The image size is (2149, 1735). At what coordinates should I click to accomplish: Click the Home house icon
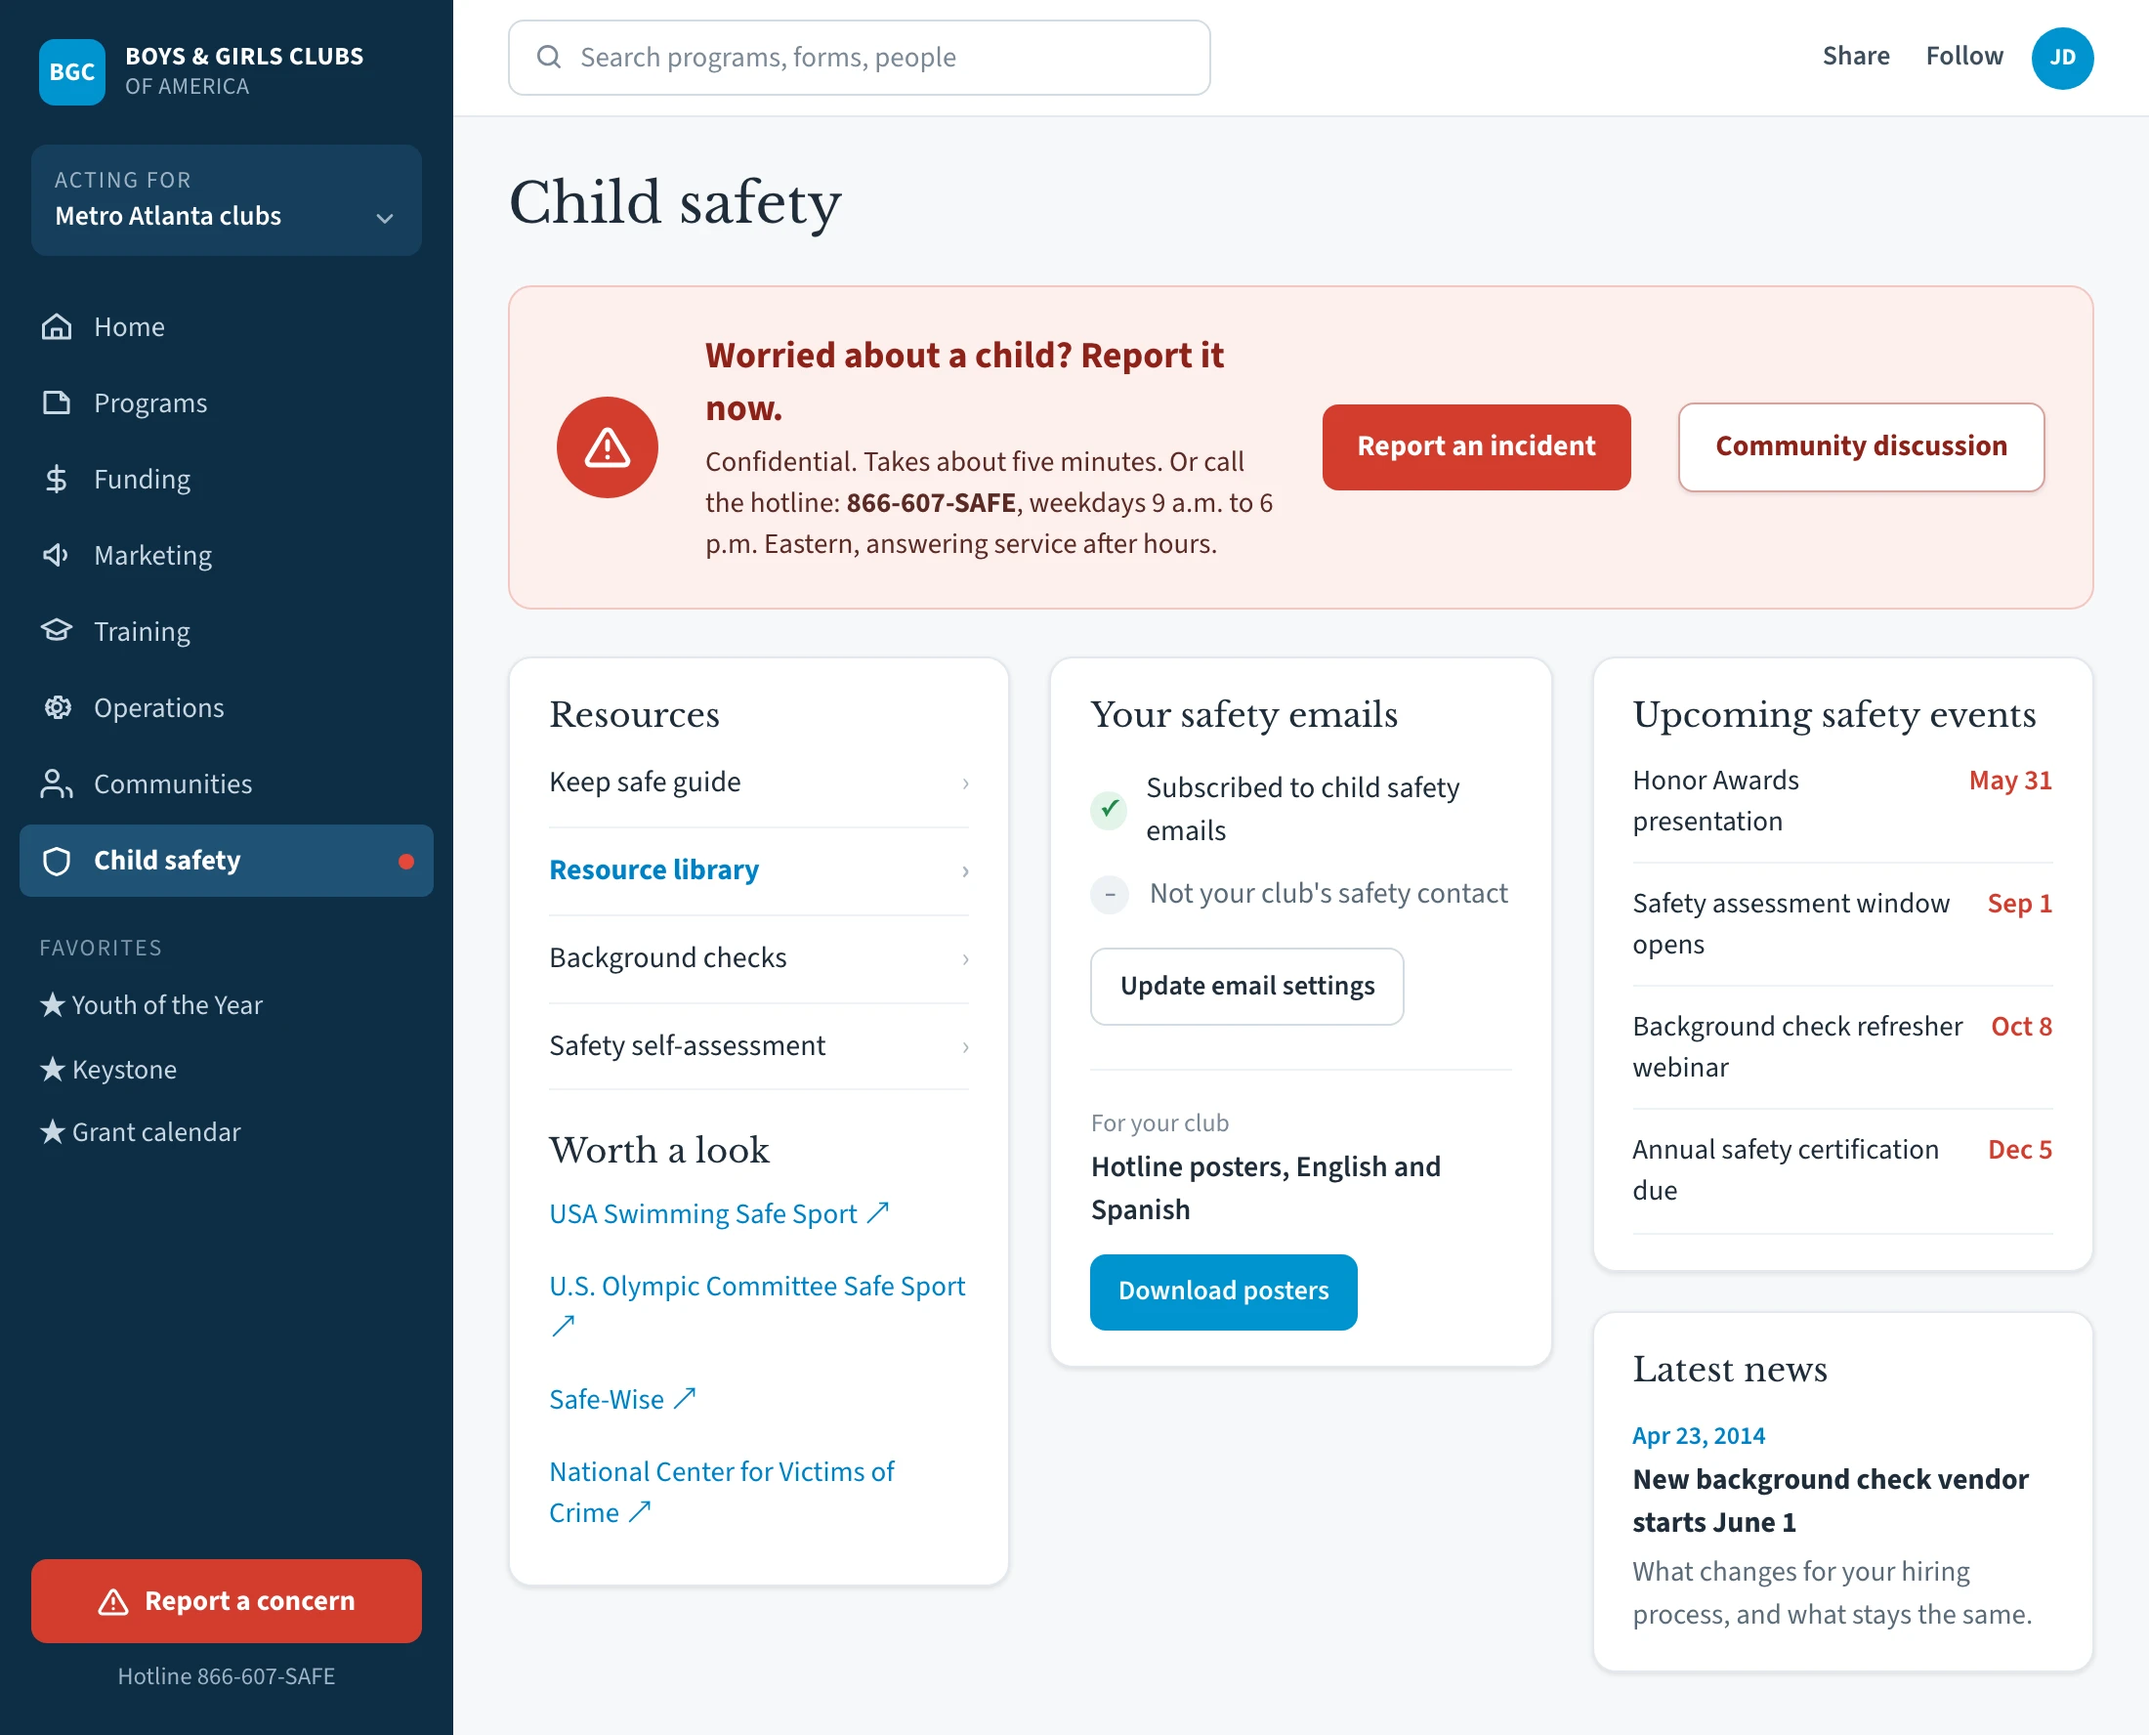pos(57,327)
